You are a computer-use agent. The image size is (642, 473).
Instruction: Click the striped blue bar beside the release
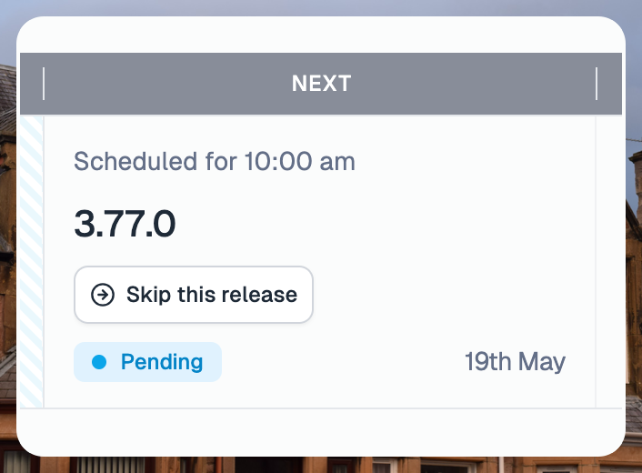32,262
